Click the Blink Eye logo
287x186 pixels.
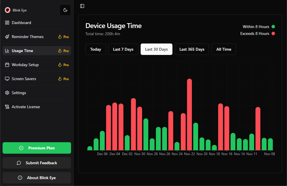(x=7, y=10)
